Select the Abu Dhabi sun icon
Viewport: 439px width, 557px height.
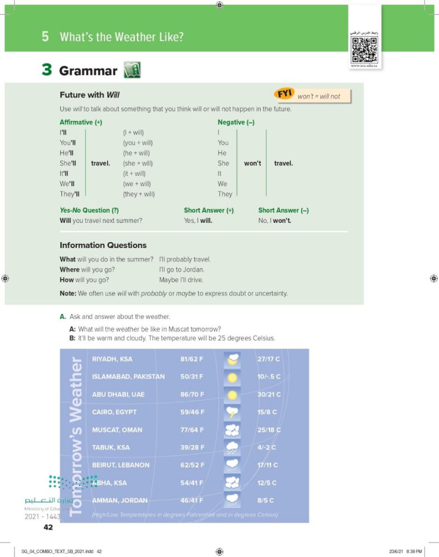pyautogui.click(x=232, y=395)
